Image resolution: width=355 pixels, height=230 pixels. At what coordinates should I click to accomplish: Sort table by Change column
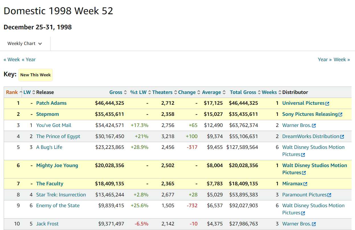(189, 92)
